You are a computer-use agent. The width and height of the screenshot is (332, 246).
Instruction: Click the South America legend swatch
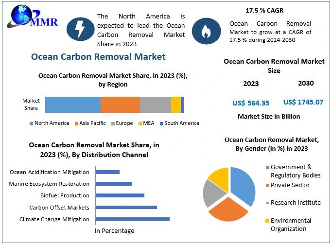[161, 123]
